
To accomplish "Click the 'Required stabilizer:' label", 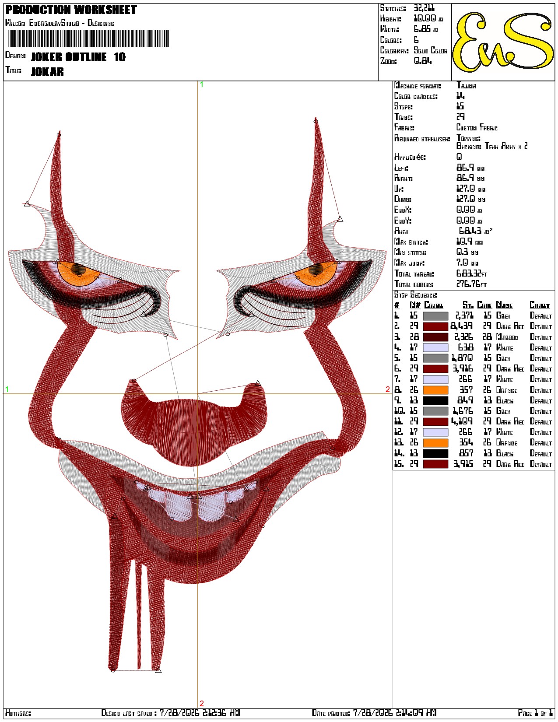I will coord(422,139).
